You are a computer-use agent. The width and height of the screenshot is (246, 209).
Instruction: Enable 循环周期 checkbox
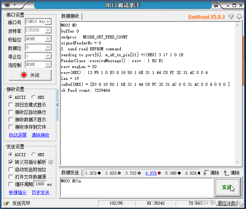(x=11, y=184)
